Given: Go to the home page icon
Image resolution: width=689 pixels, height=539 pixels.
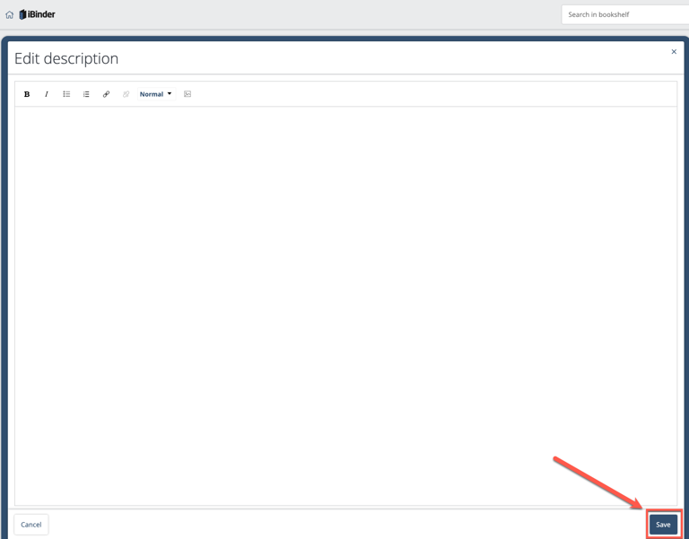Looking at the screenshot, I should (10, 14).
